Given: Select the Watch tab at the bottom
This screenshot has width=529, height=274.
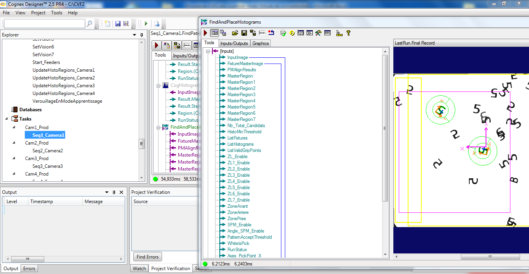Looking at the screenshot, I should 140,269.
